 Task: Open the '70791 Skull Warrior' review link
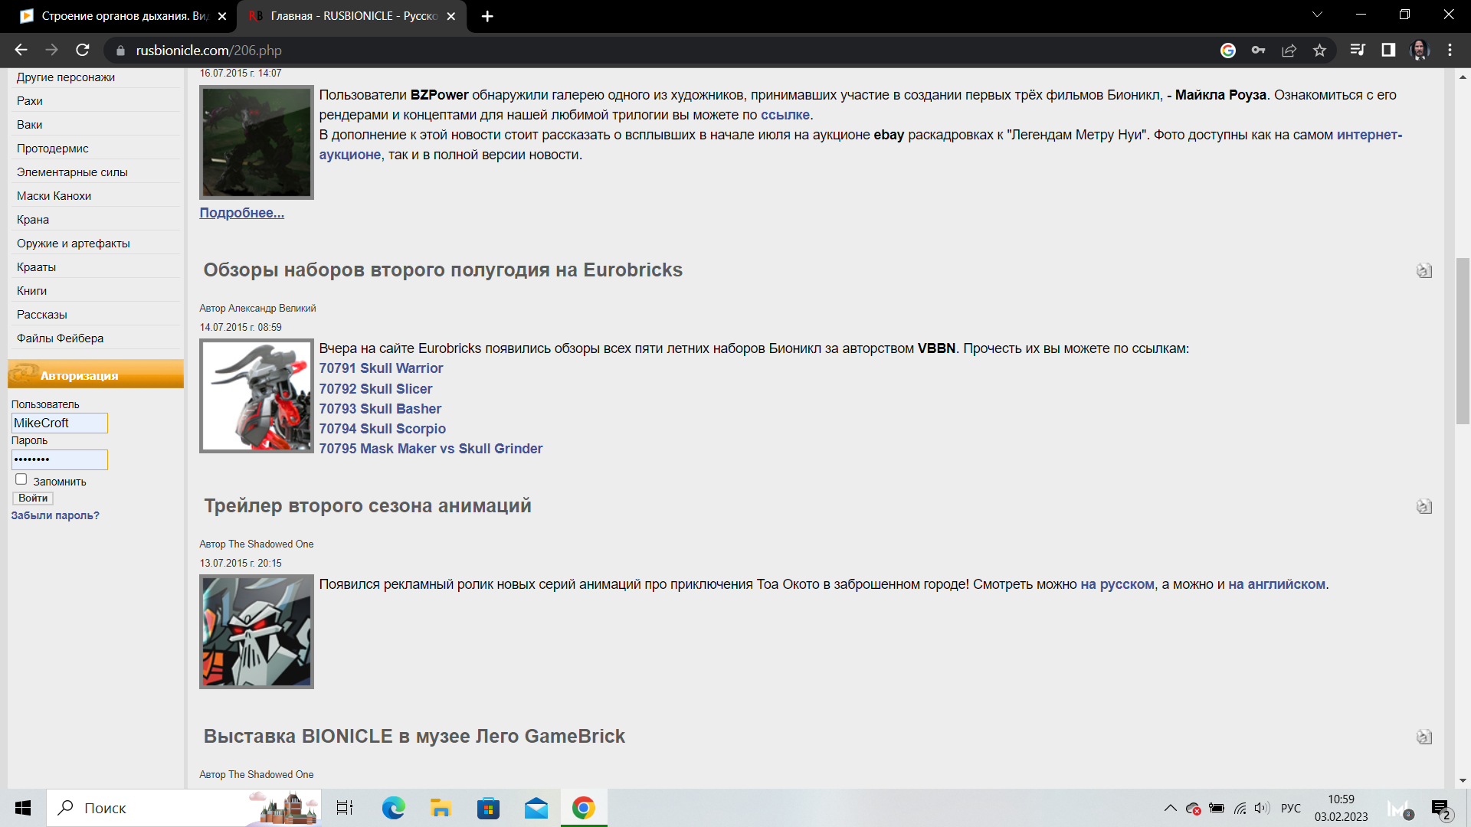pyautogui.click(x=381, y=368)
